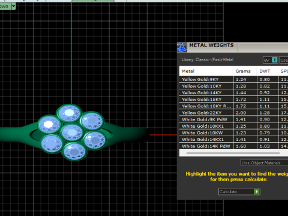Select the Yellow Gold:14KY row
This screenshot has width=288, height=216.
point(233,92)
